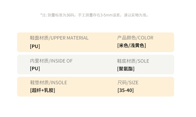Select the [米色/浅黄色] color value
Viewport: 196px width, 117px height.
pyautogui.click(x=132, y=45)
